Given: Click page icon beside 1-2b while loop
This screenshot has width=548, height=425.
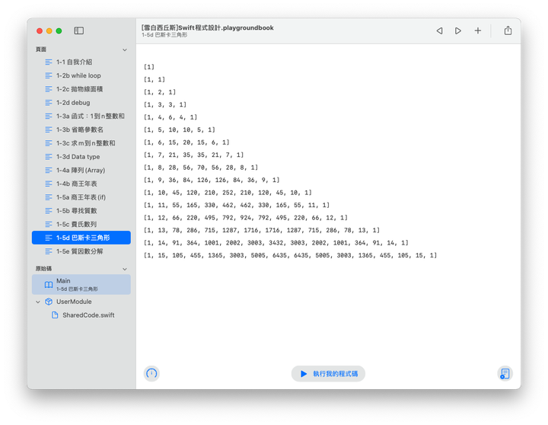Looking at the screenshot, I should coord(49,75).
